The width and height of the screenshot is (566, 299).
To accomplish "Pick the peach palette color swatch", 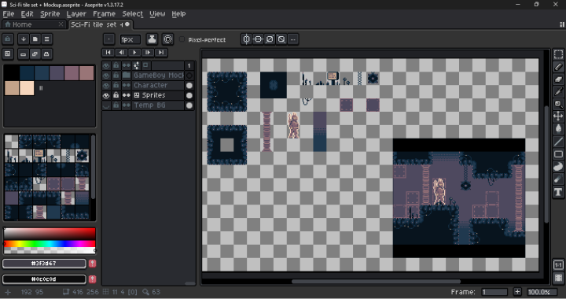I will tap(27, 88).
